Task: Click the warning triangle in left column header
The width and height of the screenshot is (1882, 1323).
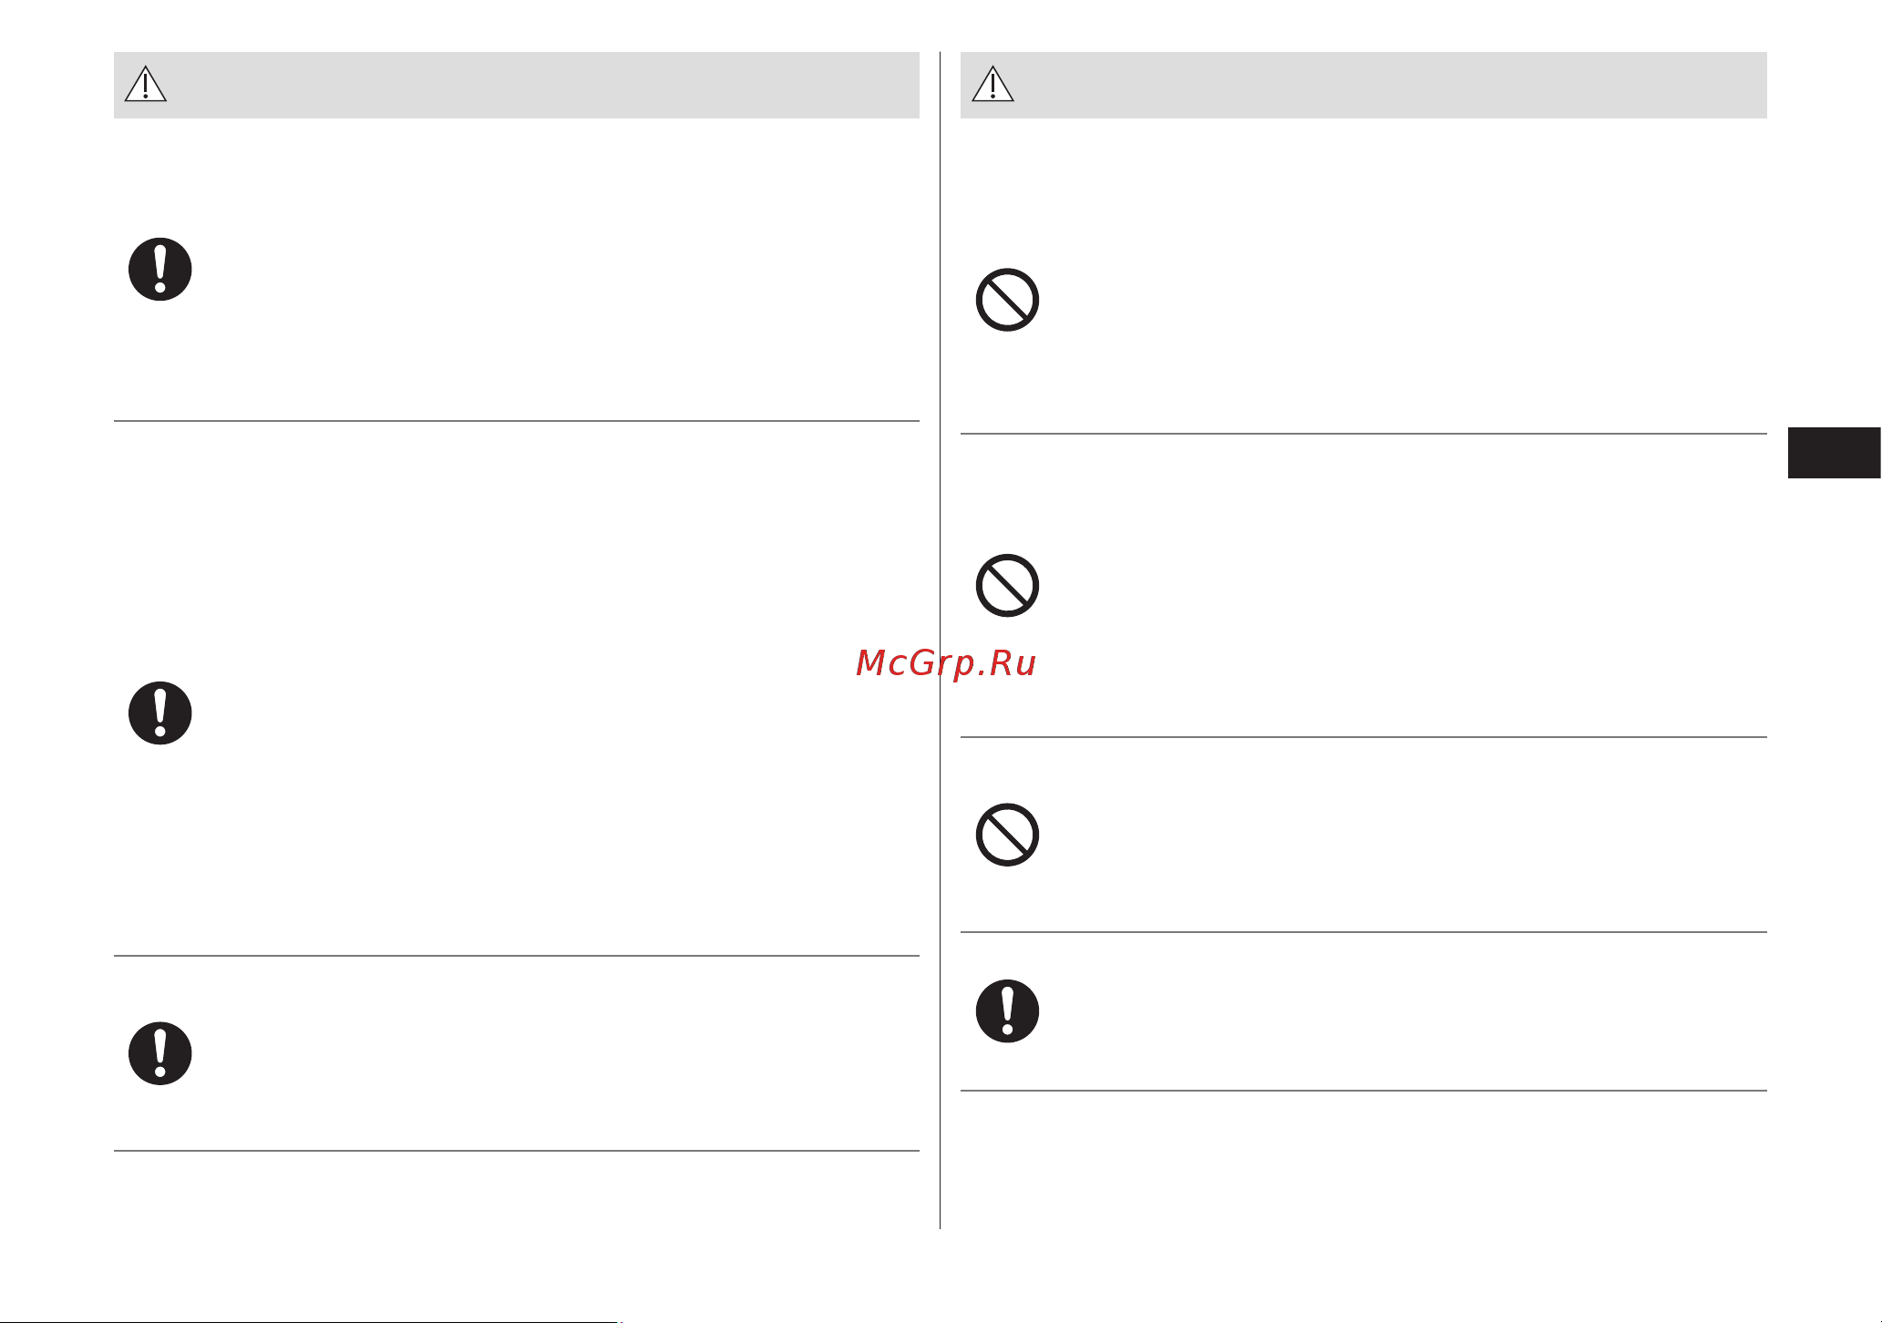Action: tap(146, 84)
